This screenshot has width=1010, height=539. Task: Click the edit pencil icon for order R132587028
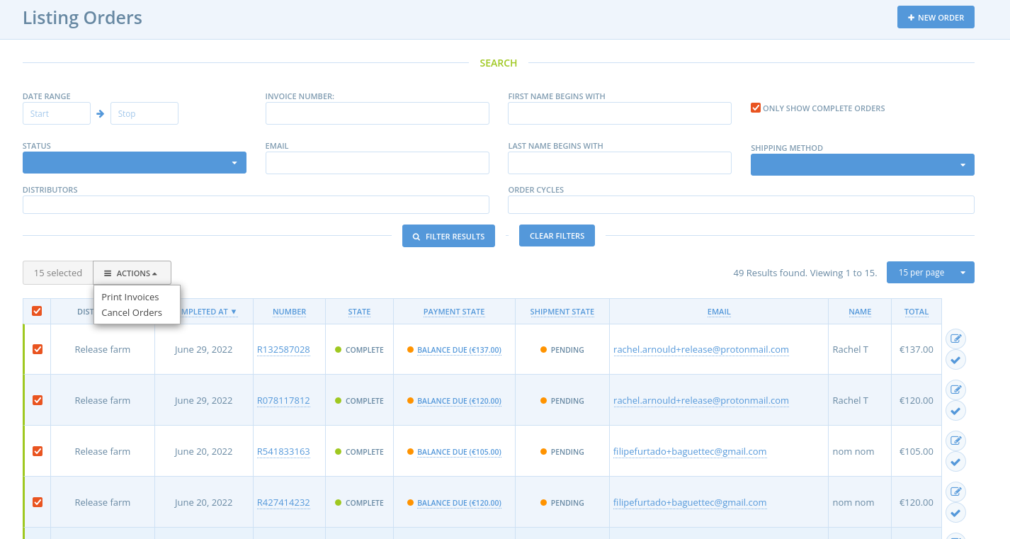click(x=955, y=339)
